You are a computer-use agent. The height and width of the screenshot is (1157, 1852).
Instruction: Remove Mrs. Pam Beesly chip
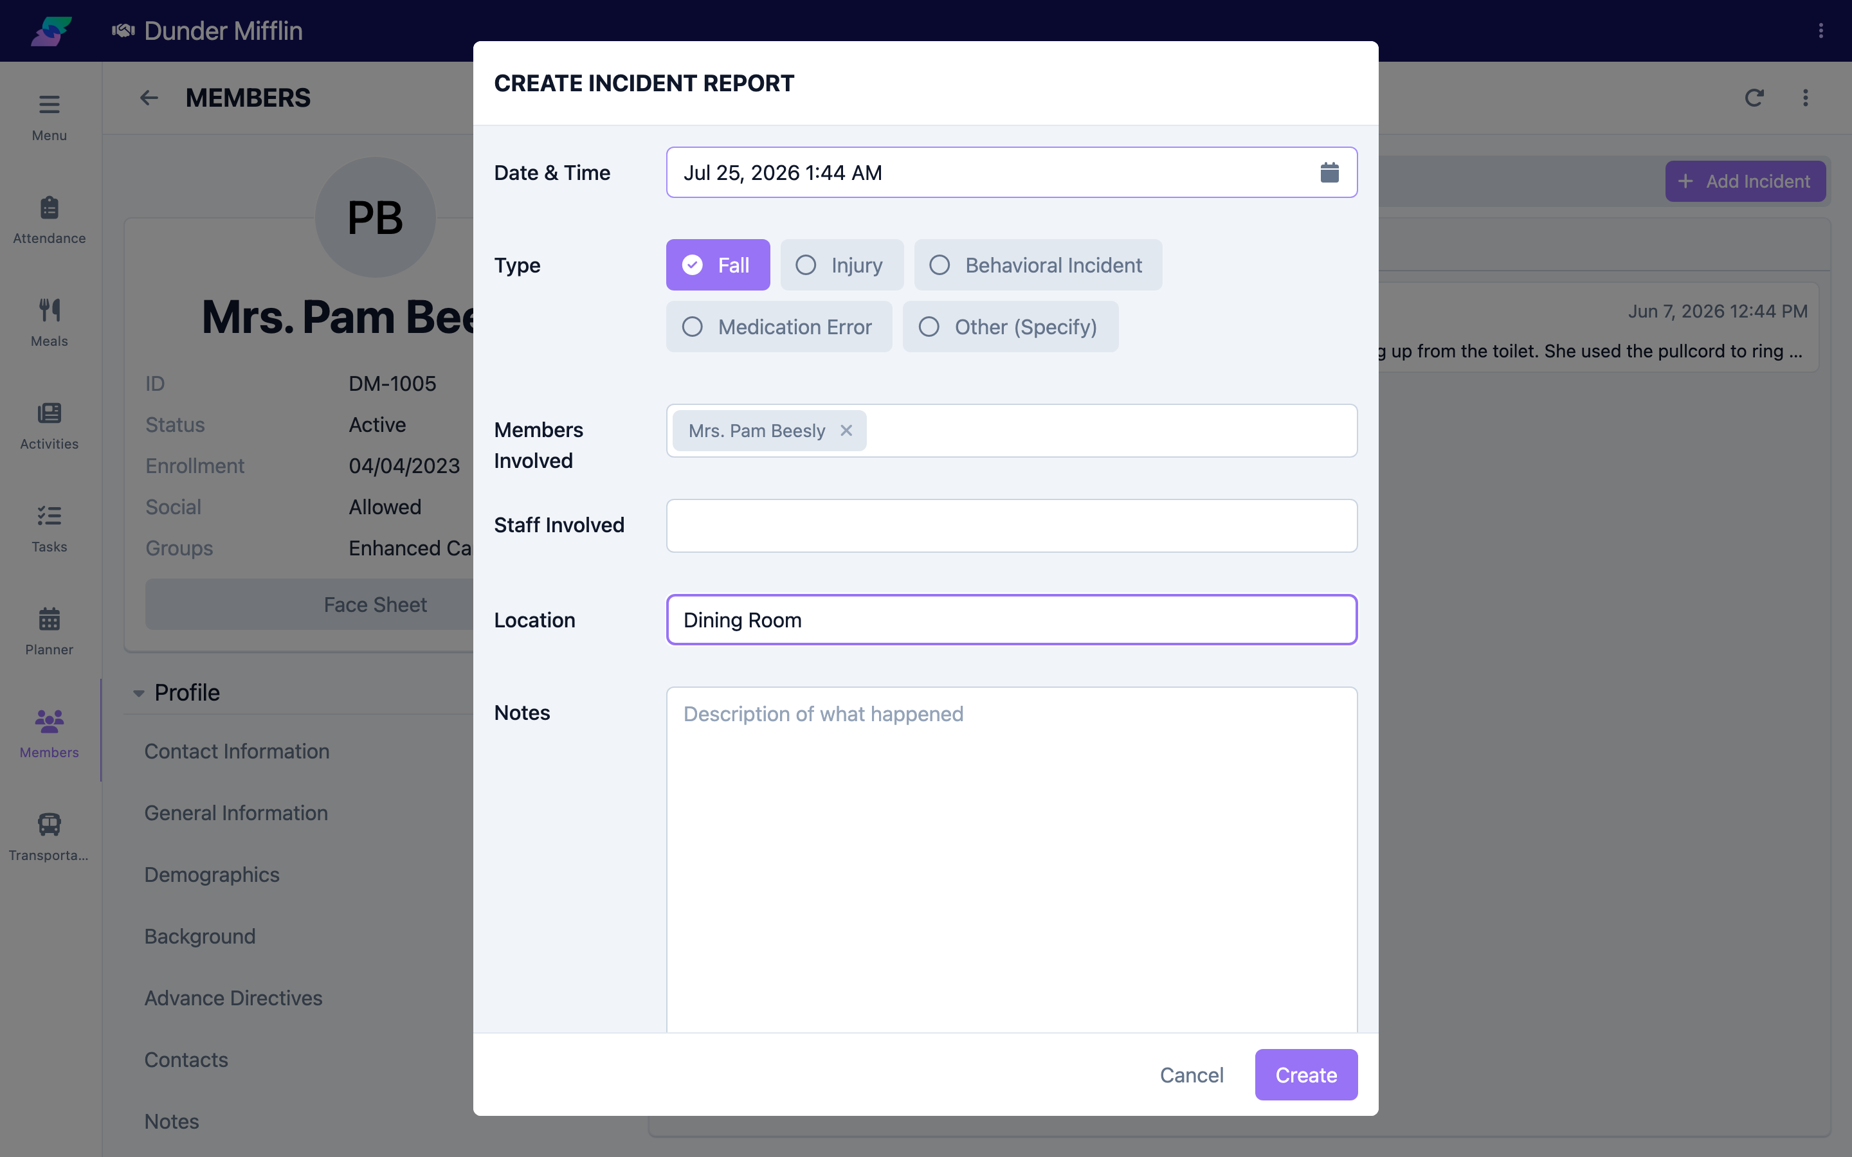pos(846,430)
